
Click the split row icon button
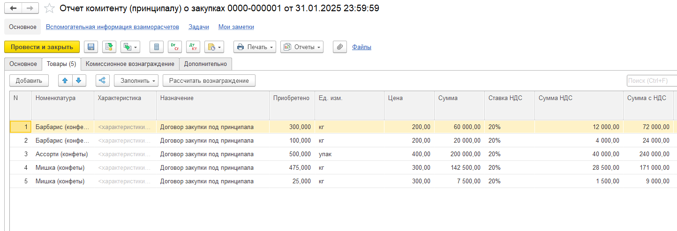102,80
